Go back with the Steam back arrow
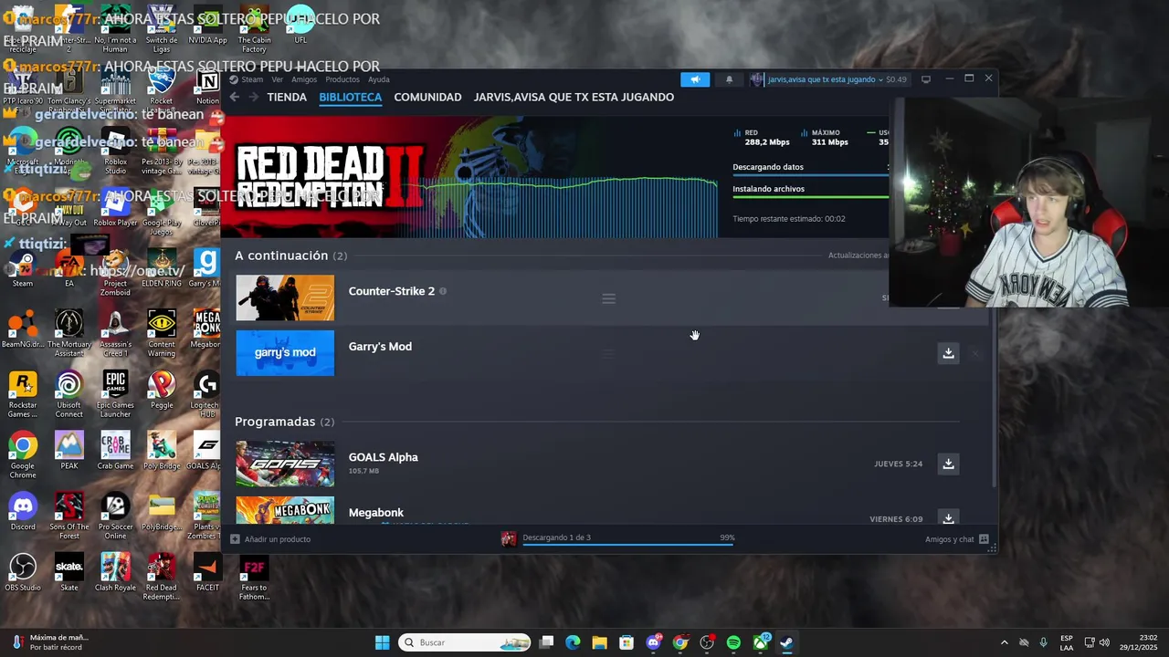Screen dimensions: 1169x657 pyautogui.click(x=235, y=97)
